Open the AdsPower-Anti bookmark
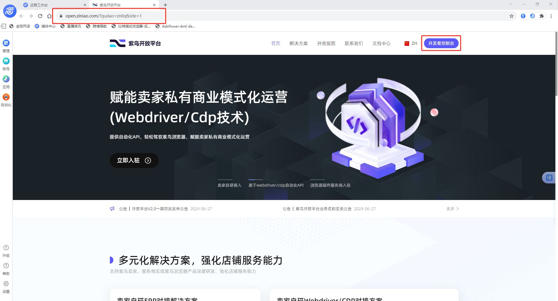558x301 pixels. click(x=176, y=26)
